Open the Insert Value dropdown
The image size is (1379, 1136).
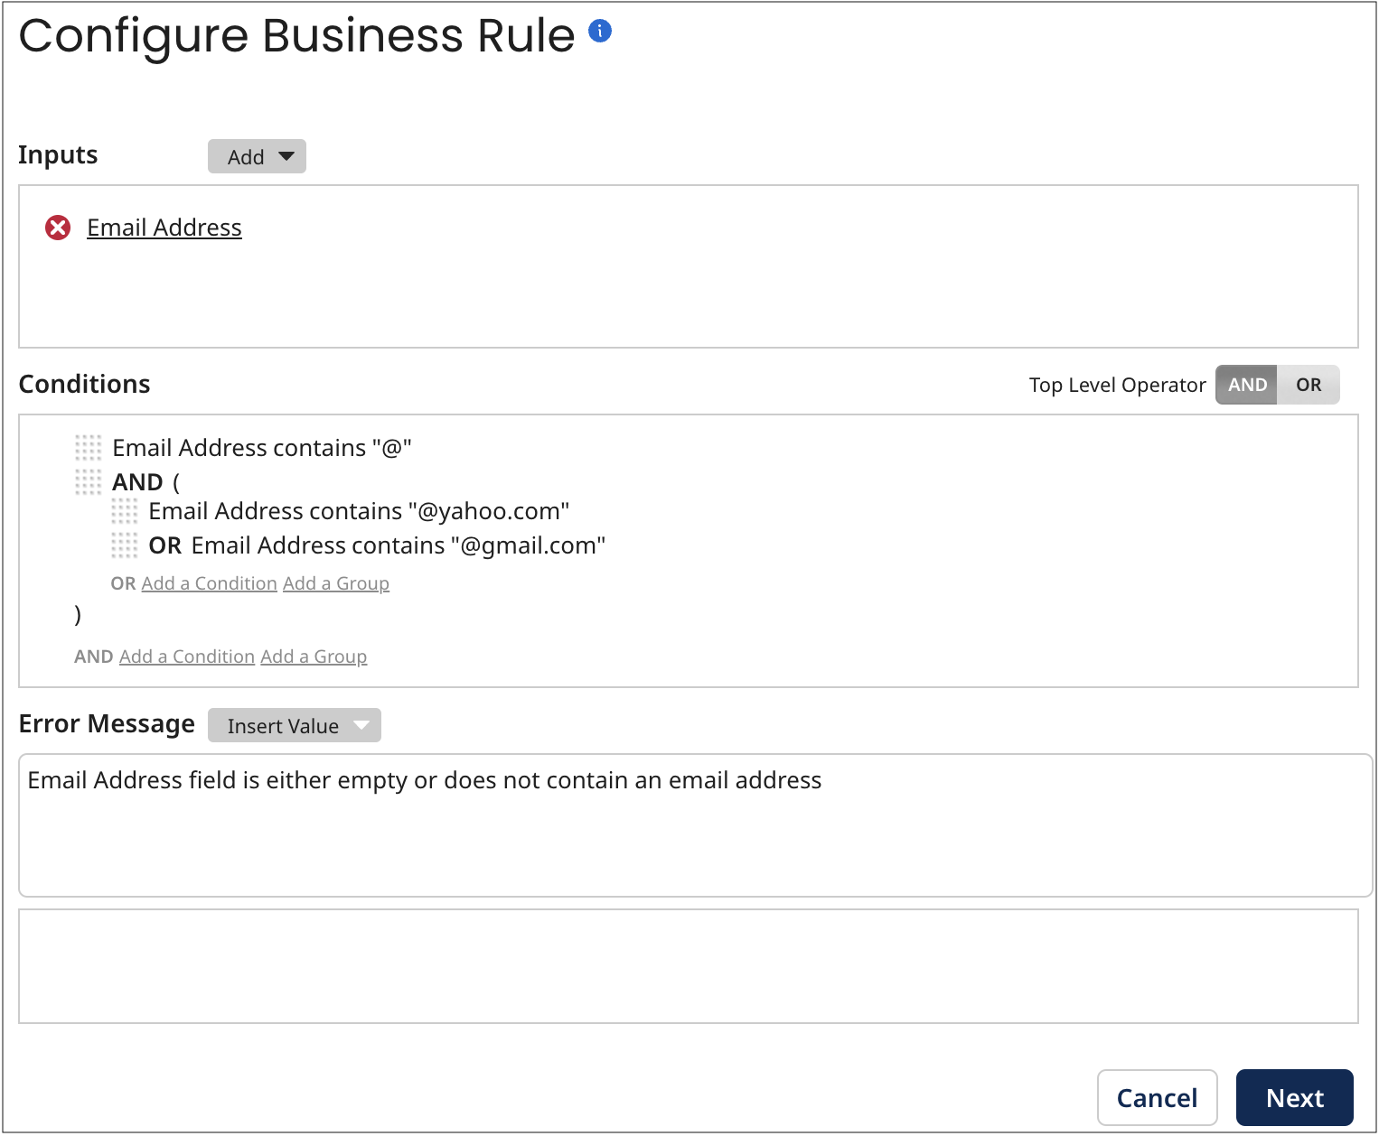pyautogui.click(x=294, y=724)
